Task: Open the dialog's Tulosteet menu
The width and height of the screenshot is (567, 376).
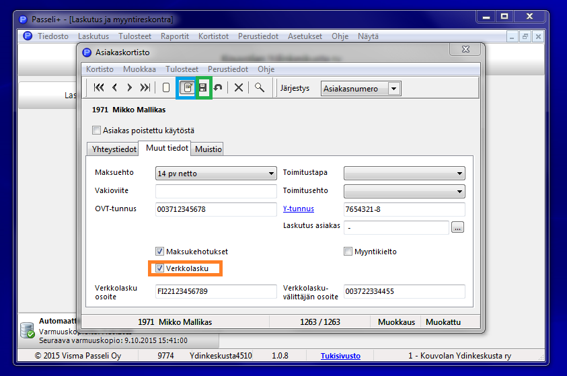Action: point(182,69)
